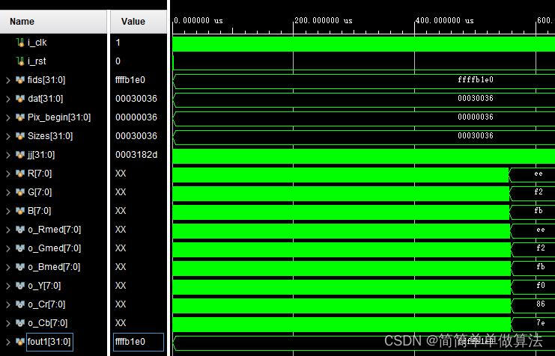Image resolution: width=555 pixels, height=356 pixels.
Task: Click the 86 value in o_Cr waveform
Action: tap(541, 304)
